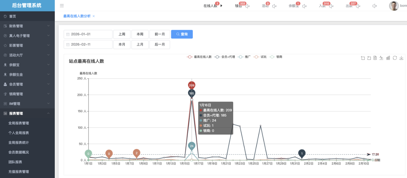
Task: Click the 2026-01-01 start date field
Action: (88, 34)
